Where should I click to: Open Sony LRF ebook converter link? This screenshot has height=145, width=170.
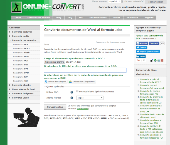(151, 109)
